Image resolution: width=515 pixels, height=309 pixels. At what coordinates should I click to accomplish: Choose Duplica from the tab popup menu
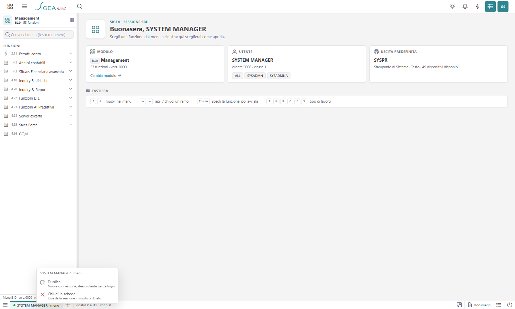click(77, 284)
